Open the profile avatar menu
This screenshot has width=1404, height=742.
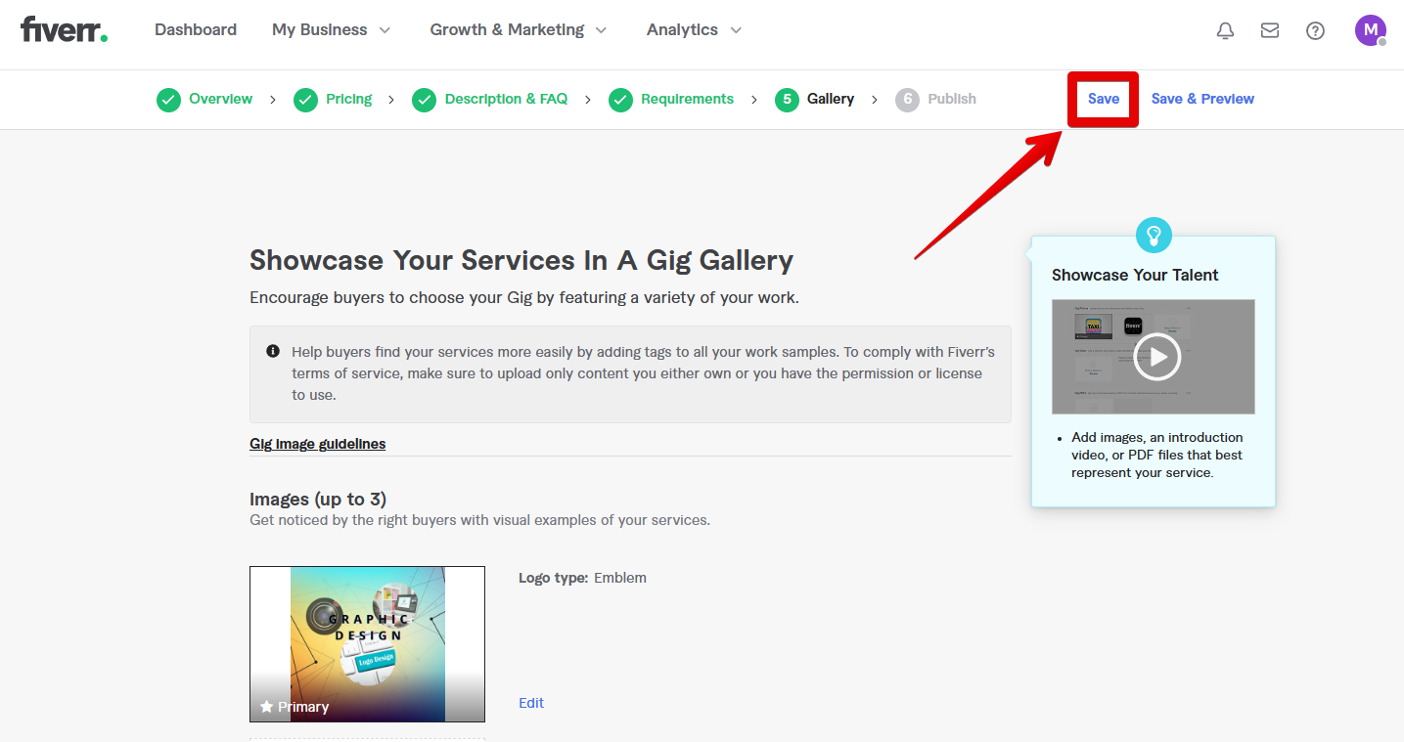tap(1371, 30)
